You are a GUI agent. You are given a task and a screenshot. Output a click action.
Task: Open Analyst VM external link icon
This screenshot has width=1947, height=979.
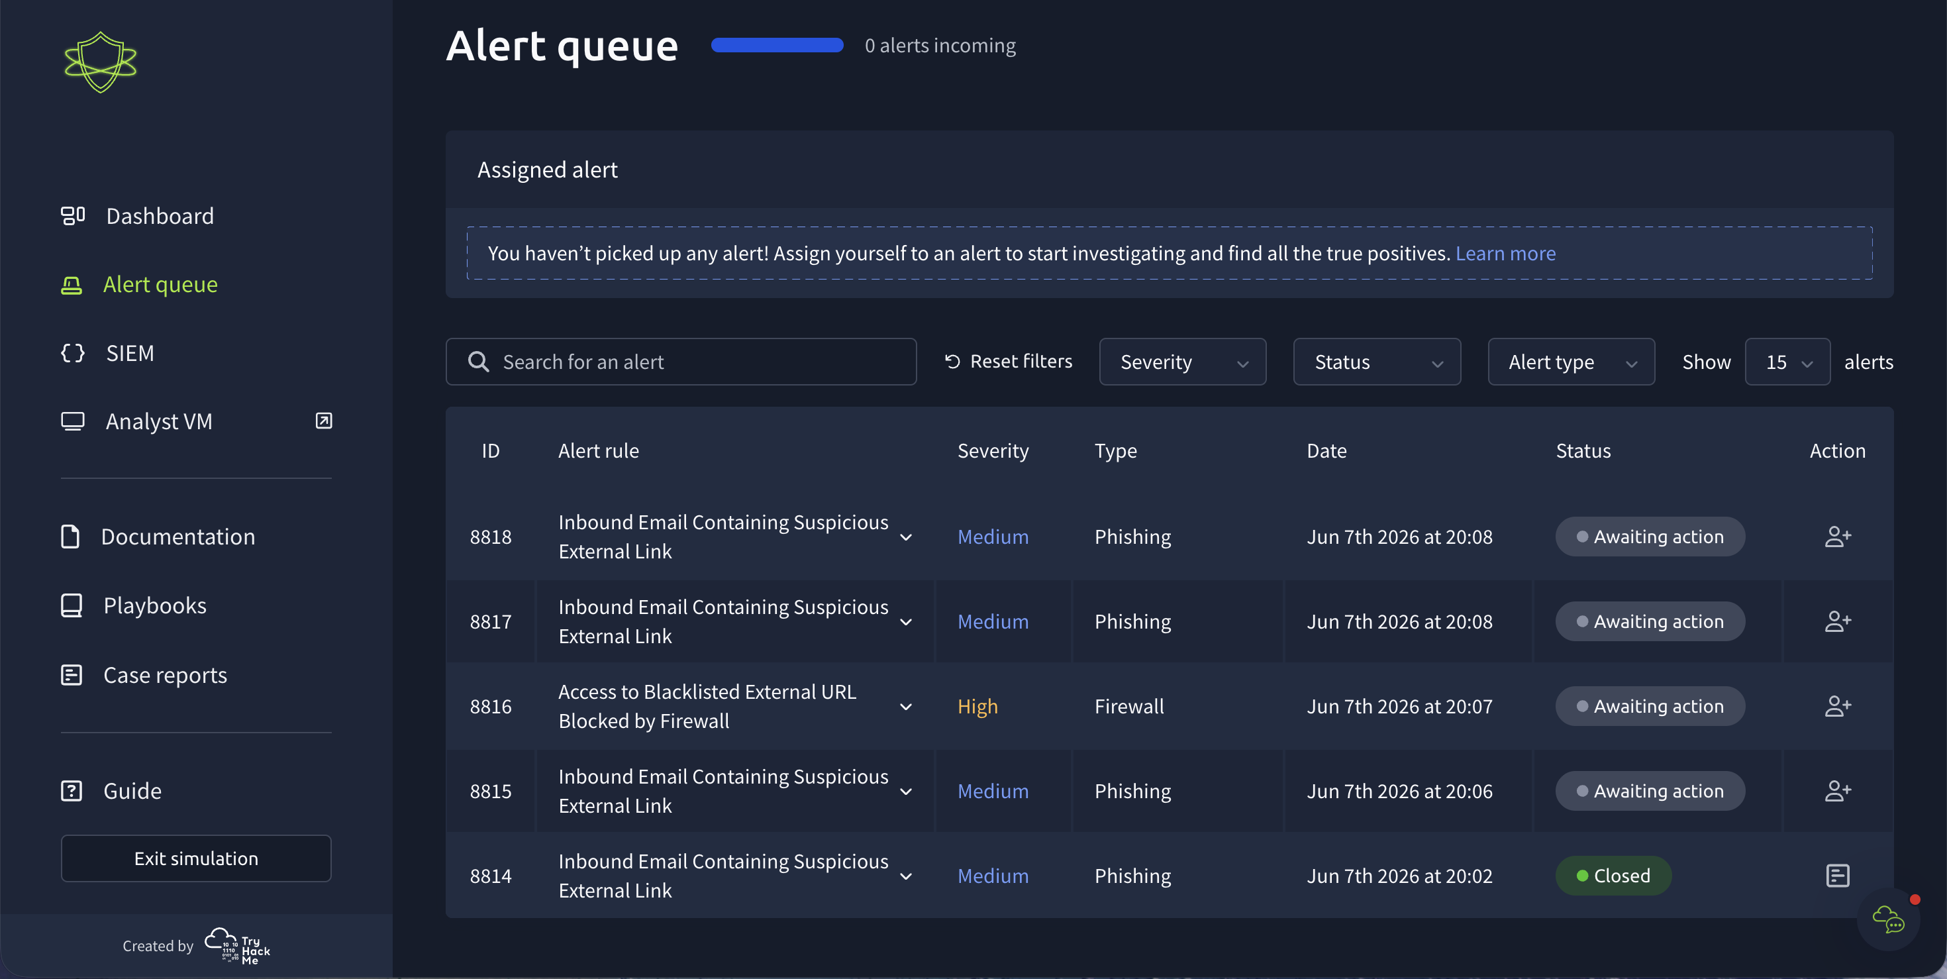point(323,421)
